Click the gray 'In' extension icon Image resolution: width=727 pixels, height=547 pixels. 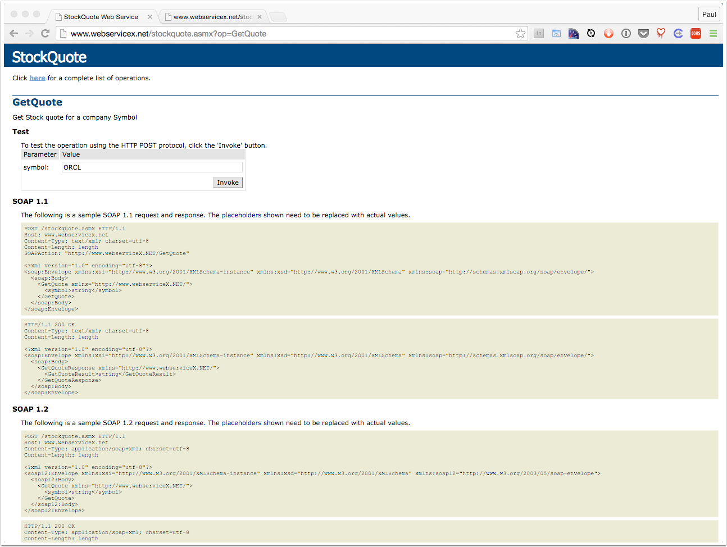[539, 34]
